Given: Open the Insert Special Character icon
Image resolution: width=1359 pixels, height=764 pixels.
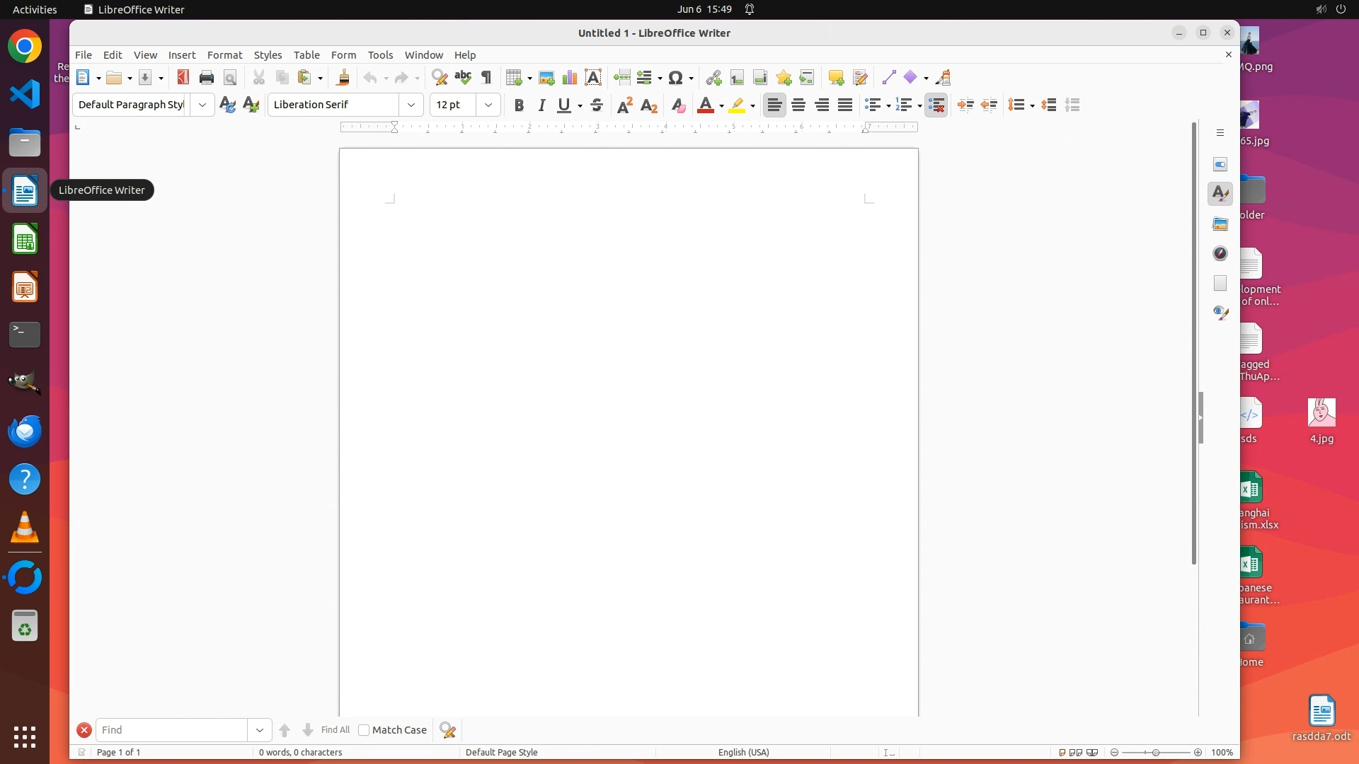Looking at the screenshot, I should 676,78.
